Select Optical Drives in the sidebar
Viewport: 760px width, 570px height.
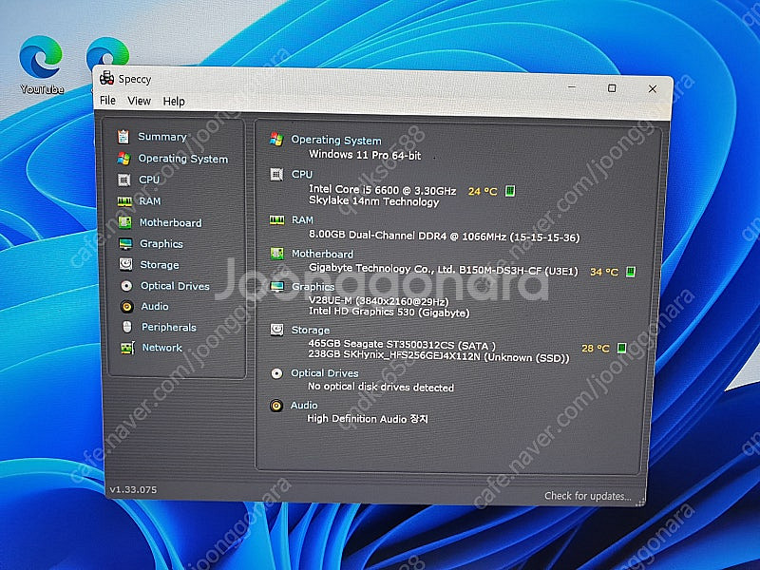pyautogui.click(x=175, y=286)
